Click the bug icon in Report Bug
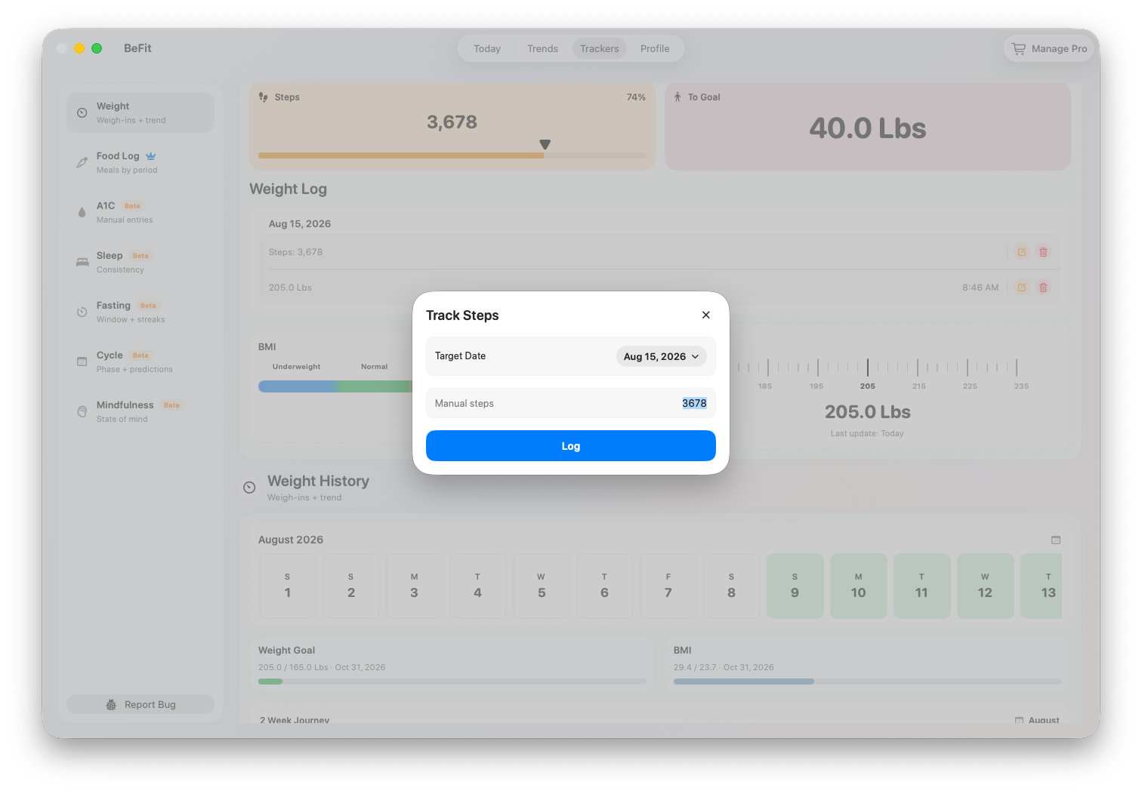The height and width of the screenshot is (794, 1142). [x=111, y=704]
